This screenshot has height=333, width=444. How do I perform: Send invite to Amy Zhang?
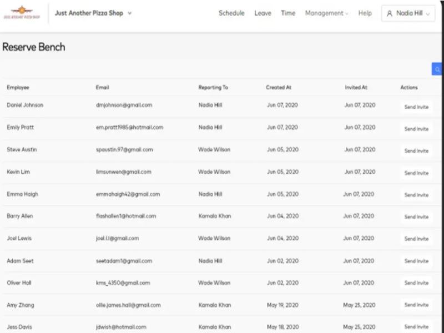click(416, 305)
